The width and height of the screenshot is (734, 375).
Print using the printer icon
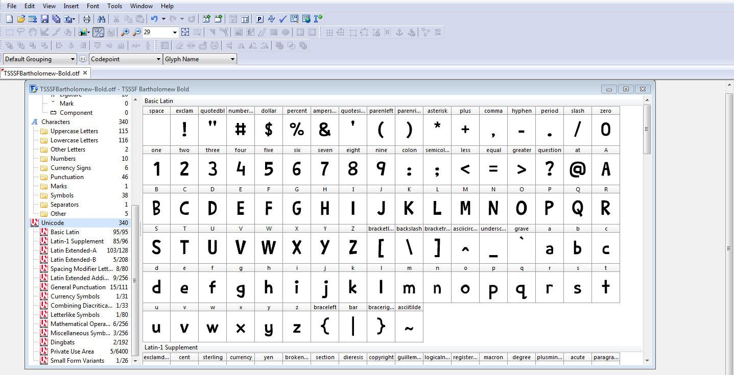[87, 19]
